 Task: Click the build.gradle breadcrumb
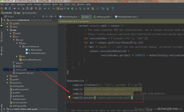click(x=29, y=13)
